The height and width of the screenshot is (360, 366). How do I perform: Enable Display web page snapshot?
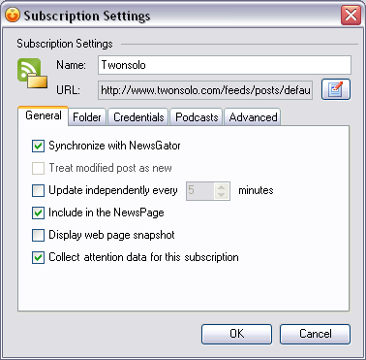(38, 235)
